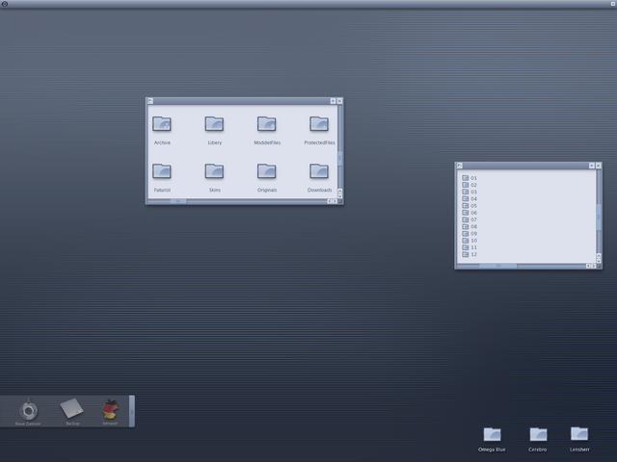Open list window's title bar menu icon
Image resolution: width=617 pixels, height=462 pixels.
pyautogui.click(x=459, y=166)
